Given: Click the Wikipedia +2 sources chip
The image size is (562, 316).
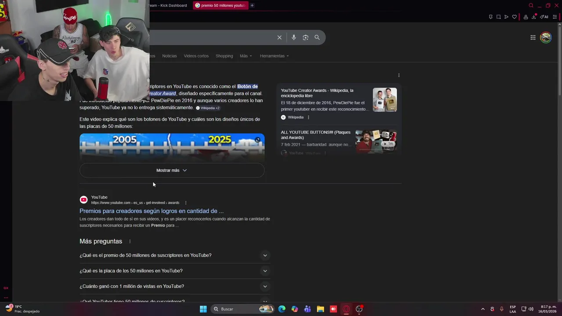Looking at the screenshot, I should (x=208, y=108).
